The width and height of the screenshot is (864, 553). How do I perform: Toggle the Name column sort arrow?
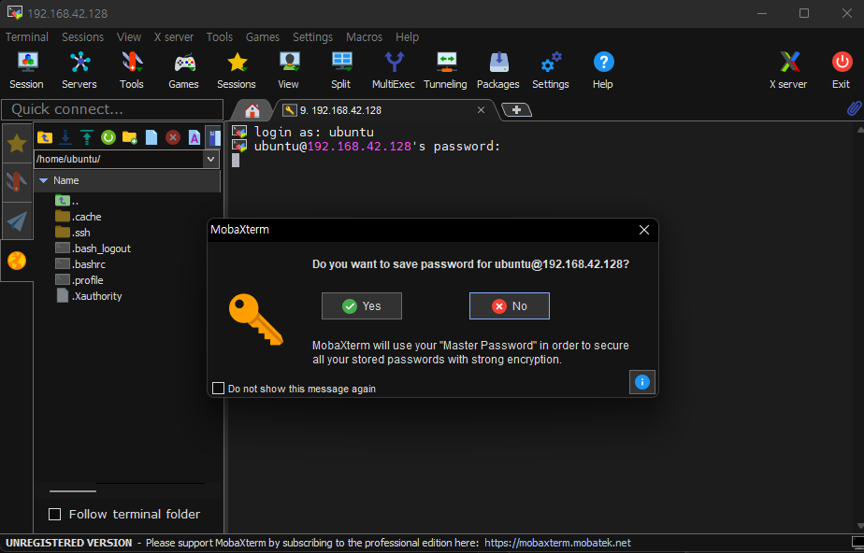click(x=44, y=180)
